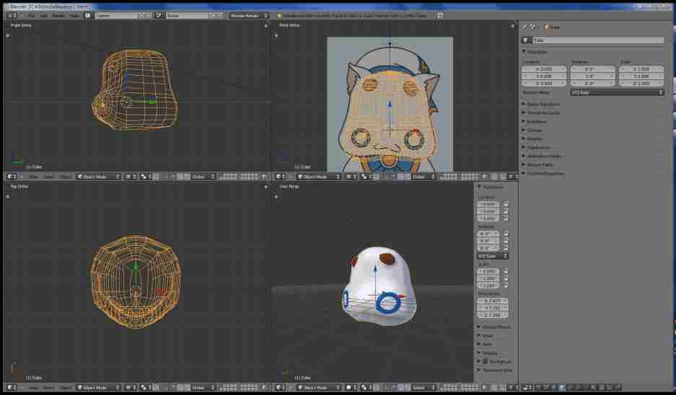The image size is (676, 395).
Task: Click Location X field in Properties Transform panel
Action: pos(544,69)
